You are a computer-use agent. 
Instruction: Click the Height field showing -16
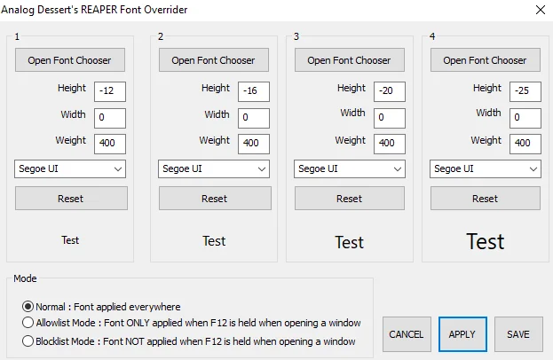[254, 91]
